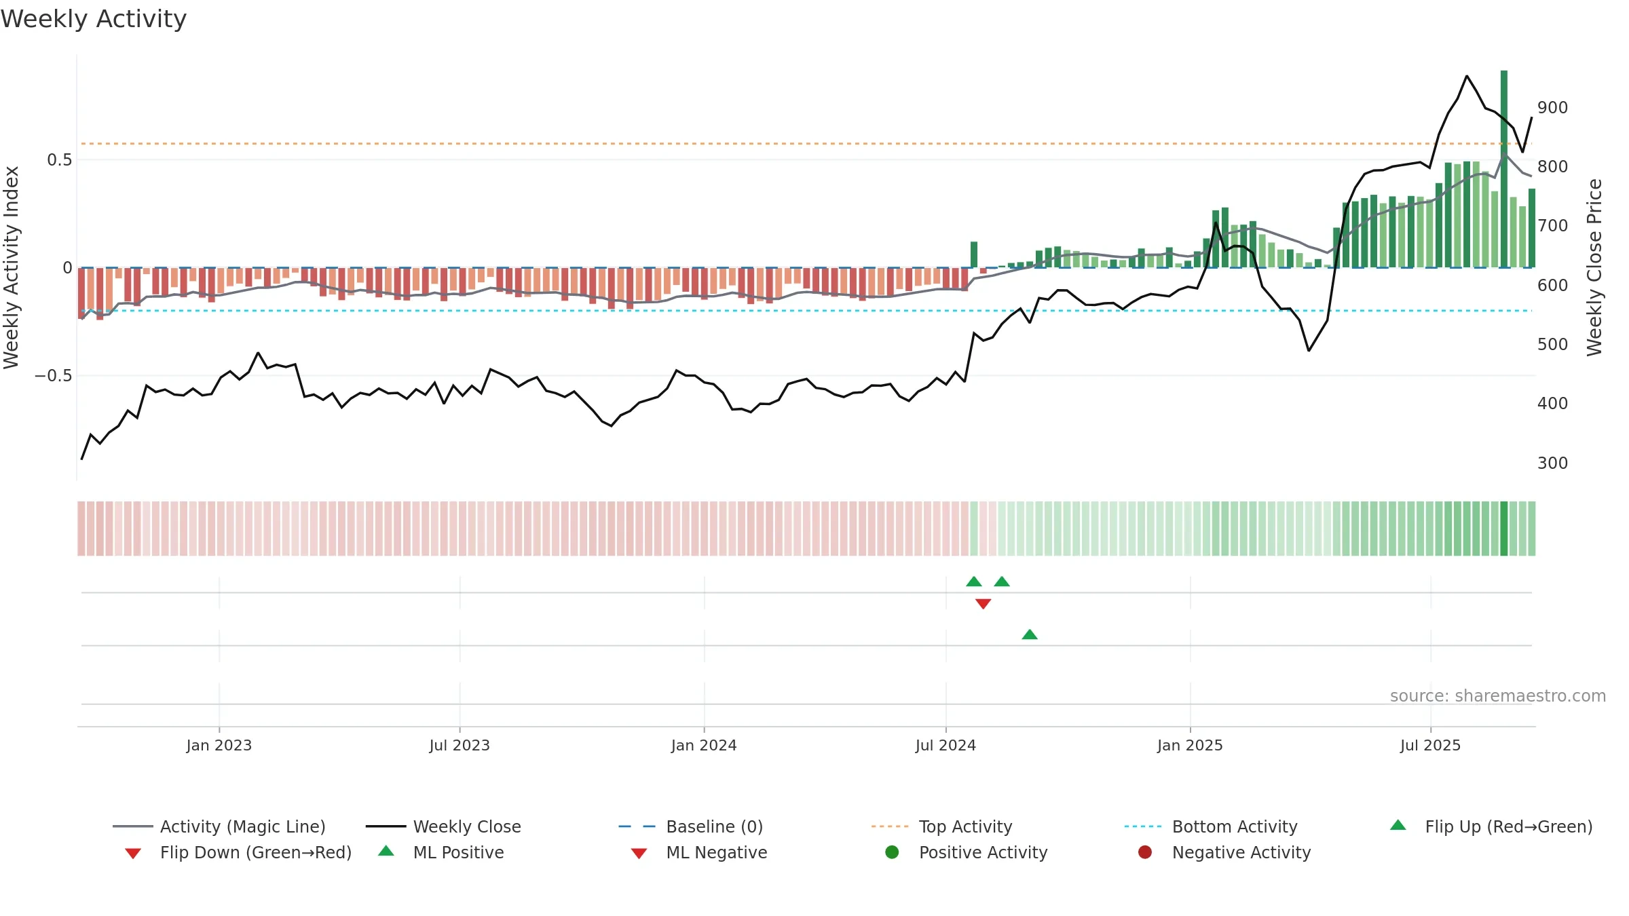1629x916 pixels.
Task: Click the Weekly Activity chart title
Action: click(x=94, y=19)
